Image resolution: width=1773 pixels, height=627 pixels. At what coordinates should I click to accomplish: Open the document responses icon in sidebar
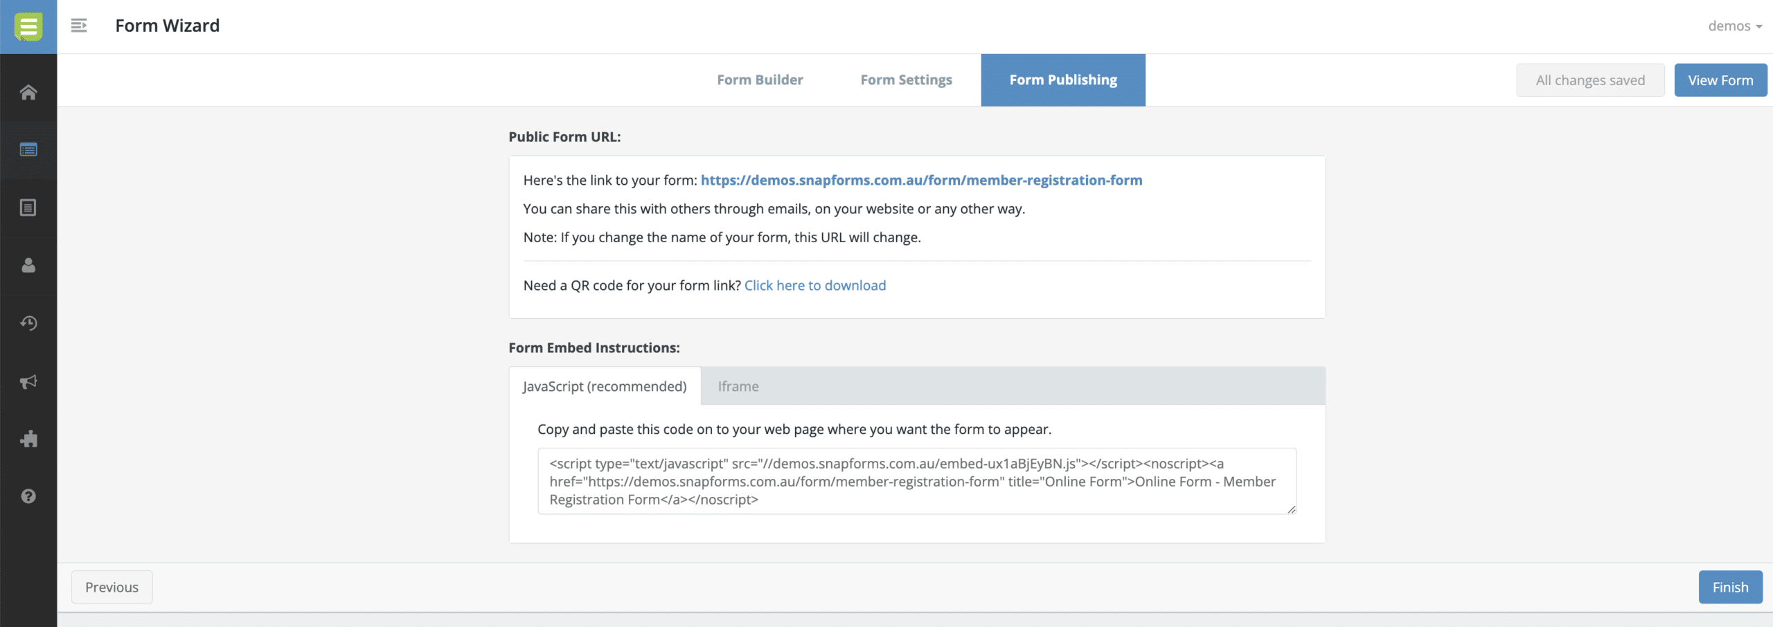click(28, 208)
